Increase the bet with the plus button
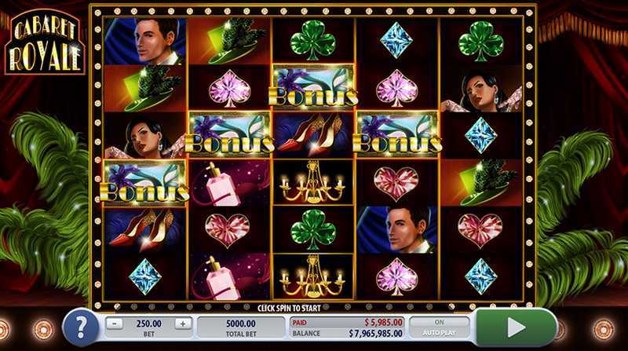 tap(183, 324)
